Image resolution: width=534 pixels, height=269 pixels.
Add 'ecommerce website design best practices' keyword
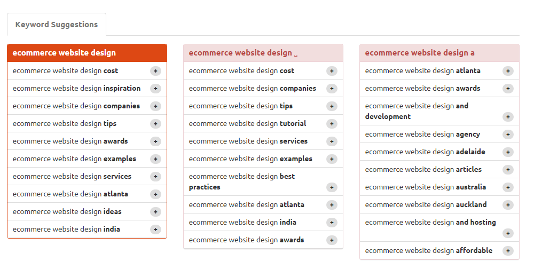[332, 187]
